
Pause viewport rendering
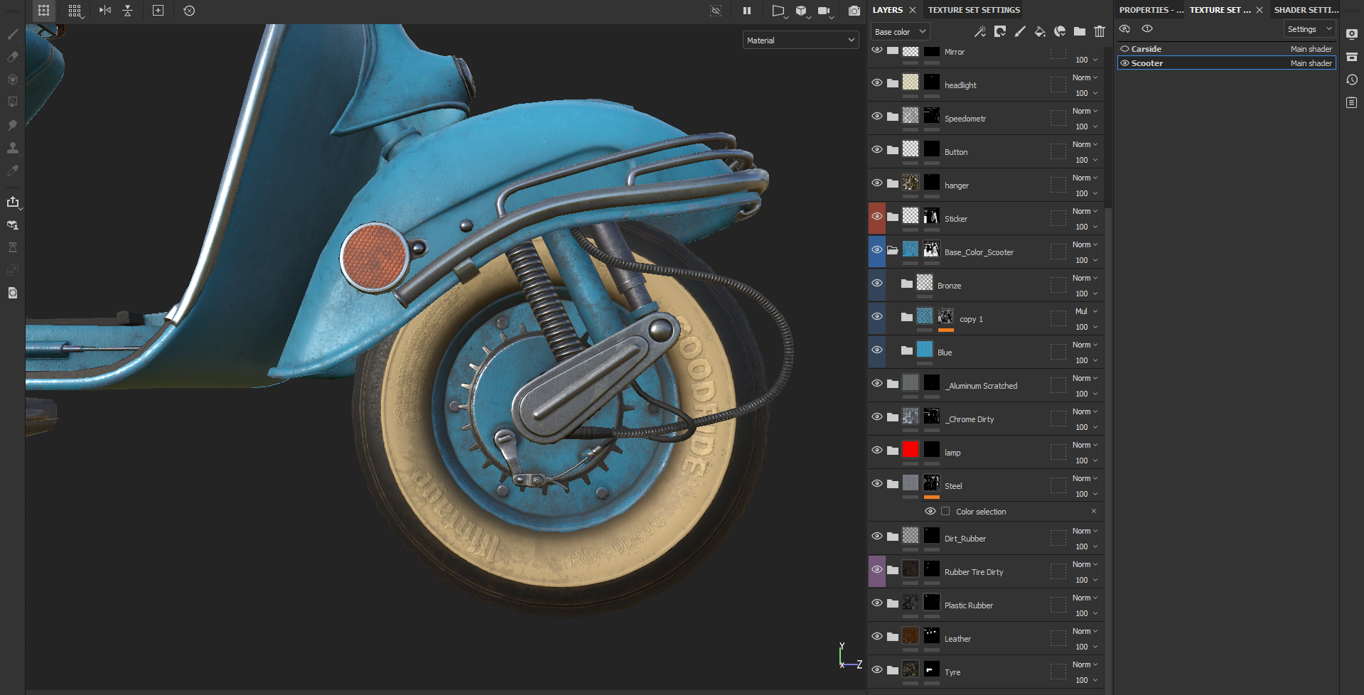pos(747,11)
